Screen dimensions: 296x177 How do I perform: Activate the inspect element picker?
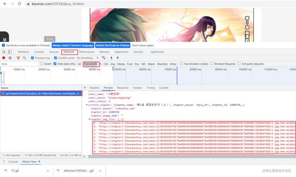[4, 52]
